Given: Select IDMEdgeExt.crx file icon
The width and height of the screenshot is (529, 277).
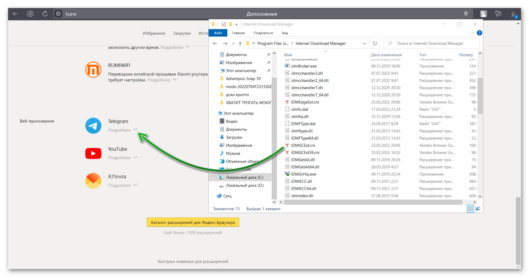Looking at the screenshot, I should coord(287,102).
